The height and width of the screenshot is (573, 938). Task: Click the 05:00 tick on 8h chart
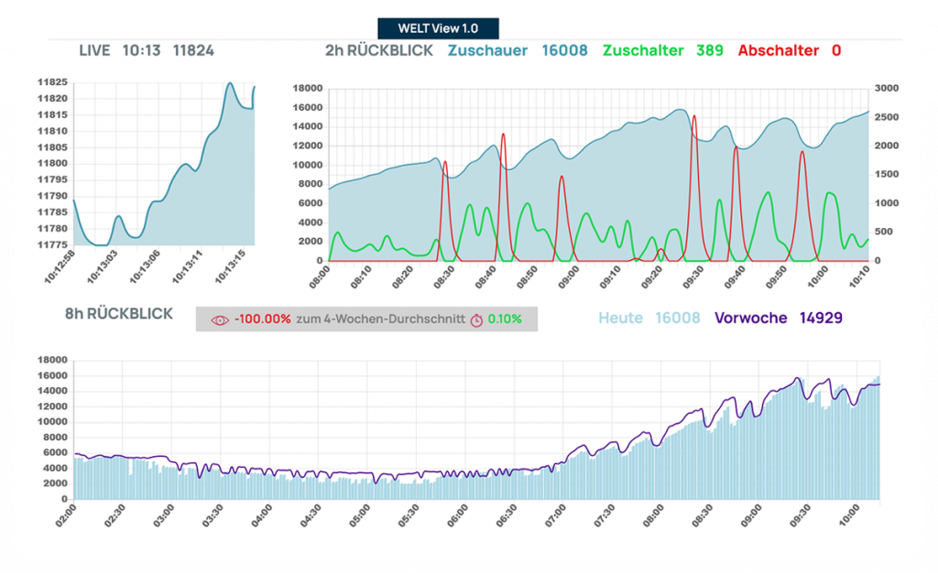359,515
